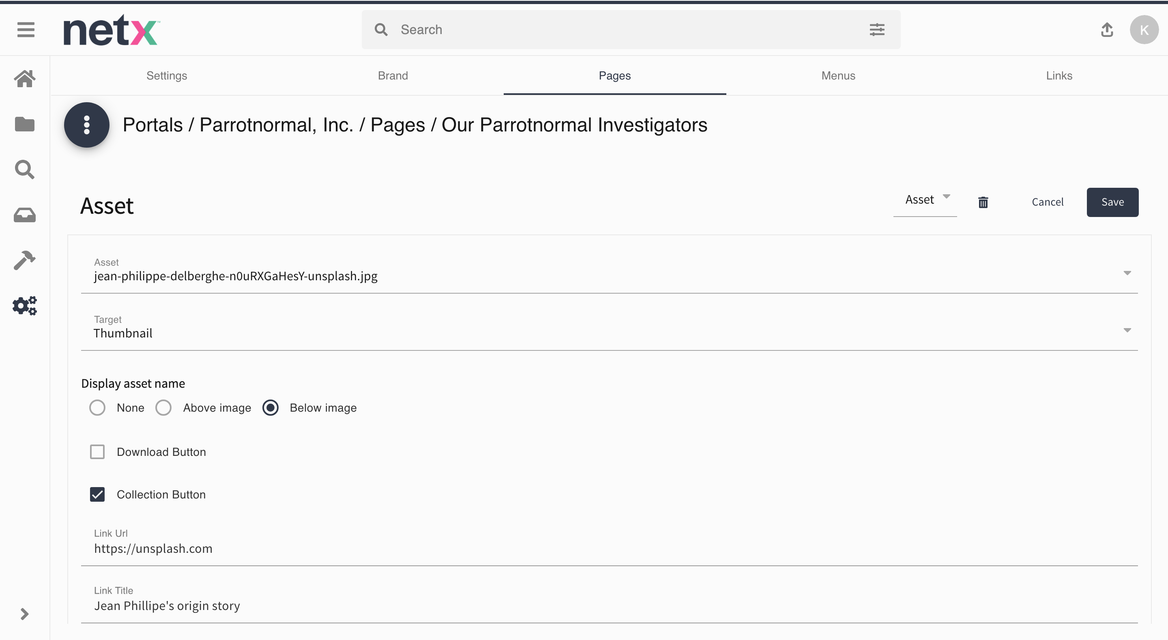Uncheck the Collection Button checkbox

tap(97, 494)
